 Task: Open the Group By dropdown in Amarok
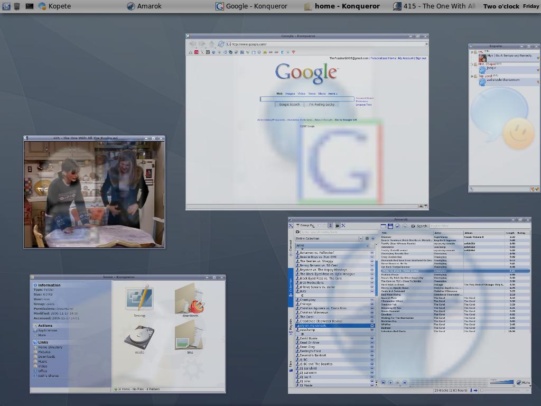[x=305, y=225]
